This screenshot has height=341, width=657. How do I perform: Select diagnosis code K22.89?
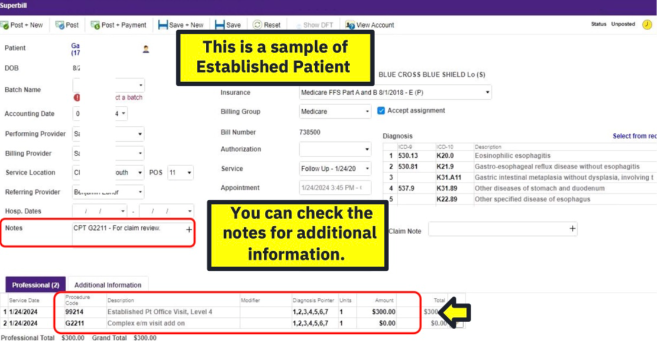pos(446,199)
